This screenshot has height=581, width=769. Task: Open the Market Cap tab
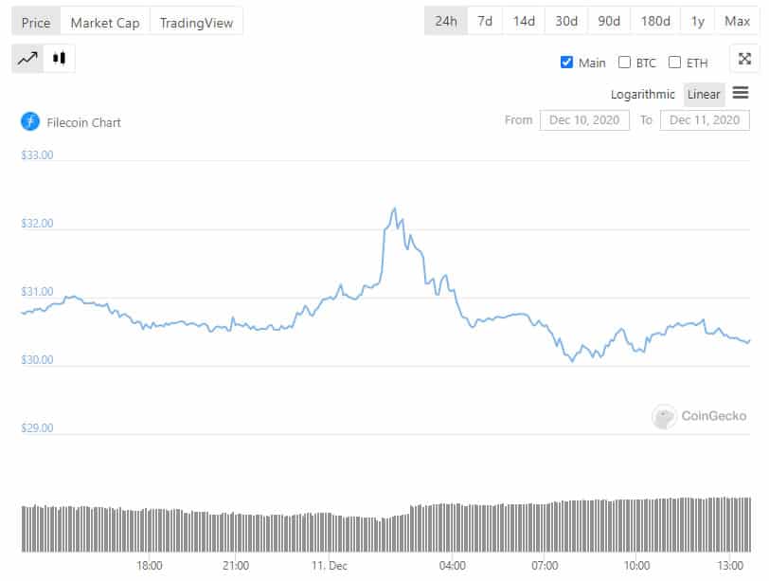[x=105, y=21]
